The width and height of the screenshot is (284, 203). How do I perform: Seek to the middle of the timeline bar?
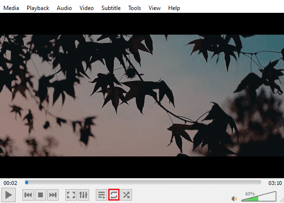143,183
